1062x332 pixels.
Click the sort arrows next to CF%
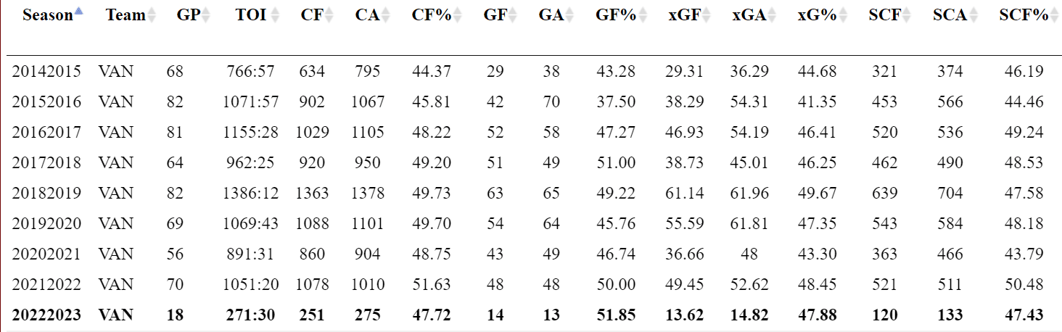pyautogui.click(x=458, y=16)
